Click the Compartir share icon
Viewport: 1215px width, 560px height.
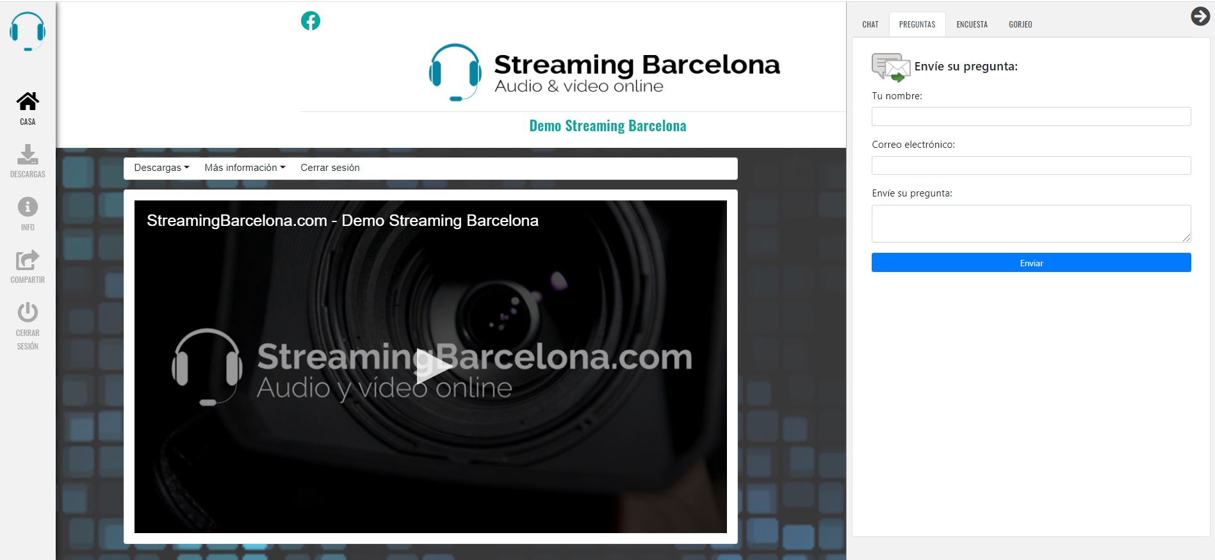click(x=28, y=260)
